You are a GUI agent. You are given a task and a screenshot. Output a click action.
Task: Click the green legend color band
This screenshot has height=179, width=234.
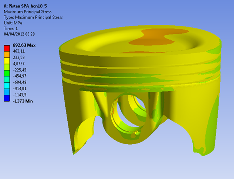pos(7,73)
